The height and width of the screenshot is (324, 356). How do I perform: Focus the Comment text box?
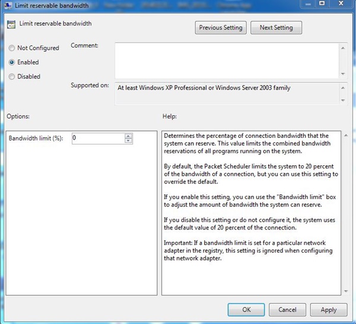pyautogui.click(x=225, y=59)
